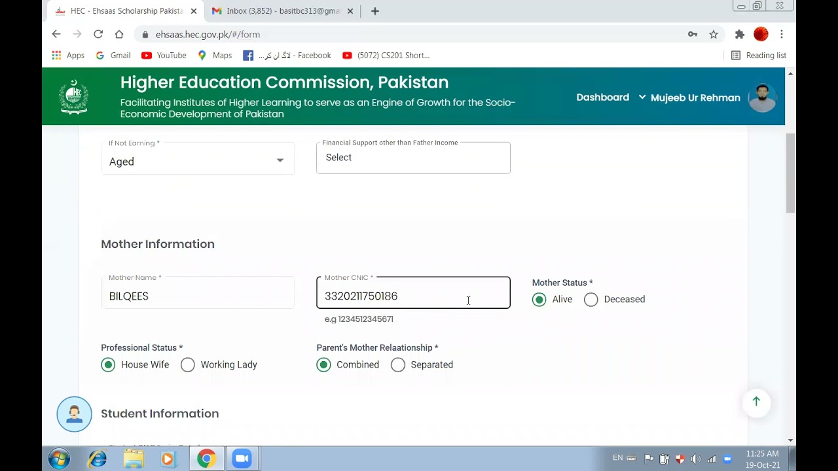Image resolution: width=838 pixels, height=471 pixels.
Task: Click the browser address bar URL
Action: pyautogui.click(x=208, y=34)
